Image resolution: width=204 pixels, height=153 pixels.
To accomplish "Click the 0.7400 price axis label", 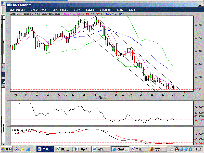I will click(199, 64).
